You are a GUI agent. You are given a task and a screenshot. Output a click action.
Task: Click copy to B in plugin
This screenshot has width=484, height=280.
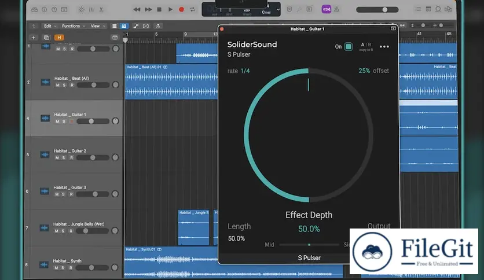pos(366,50)
